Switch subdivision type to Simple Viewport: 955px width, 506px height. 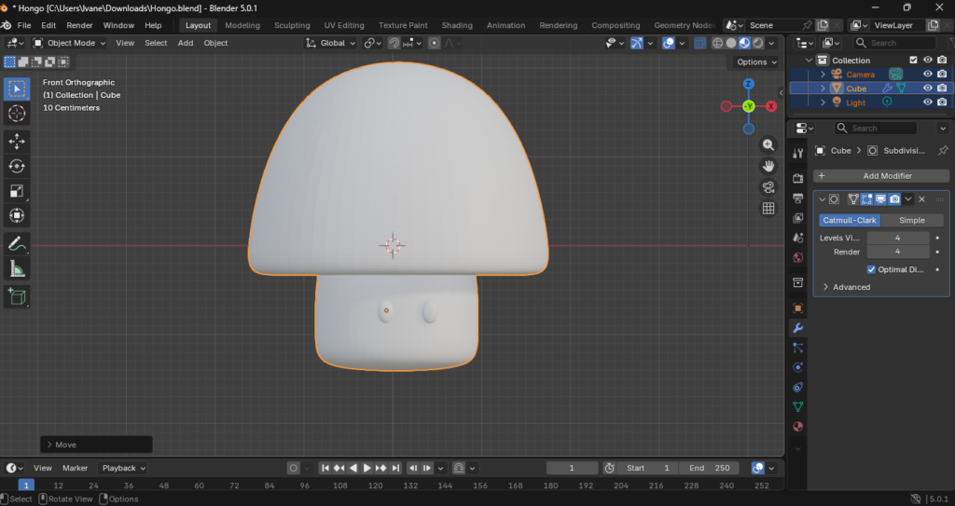911,221
